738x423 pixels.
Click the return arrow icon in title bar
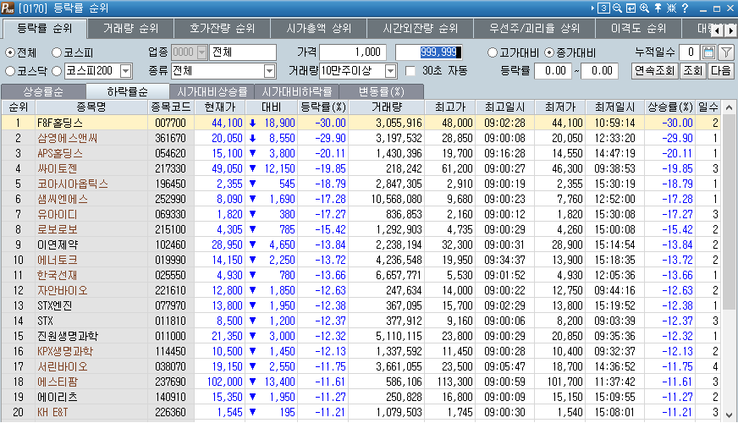coord(631,8)
